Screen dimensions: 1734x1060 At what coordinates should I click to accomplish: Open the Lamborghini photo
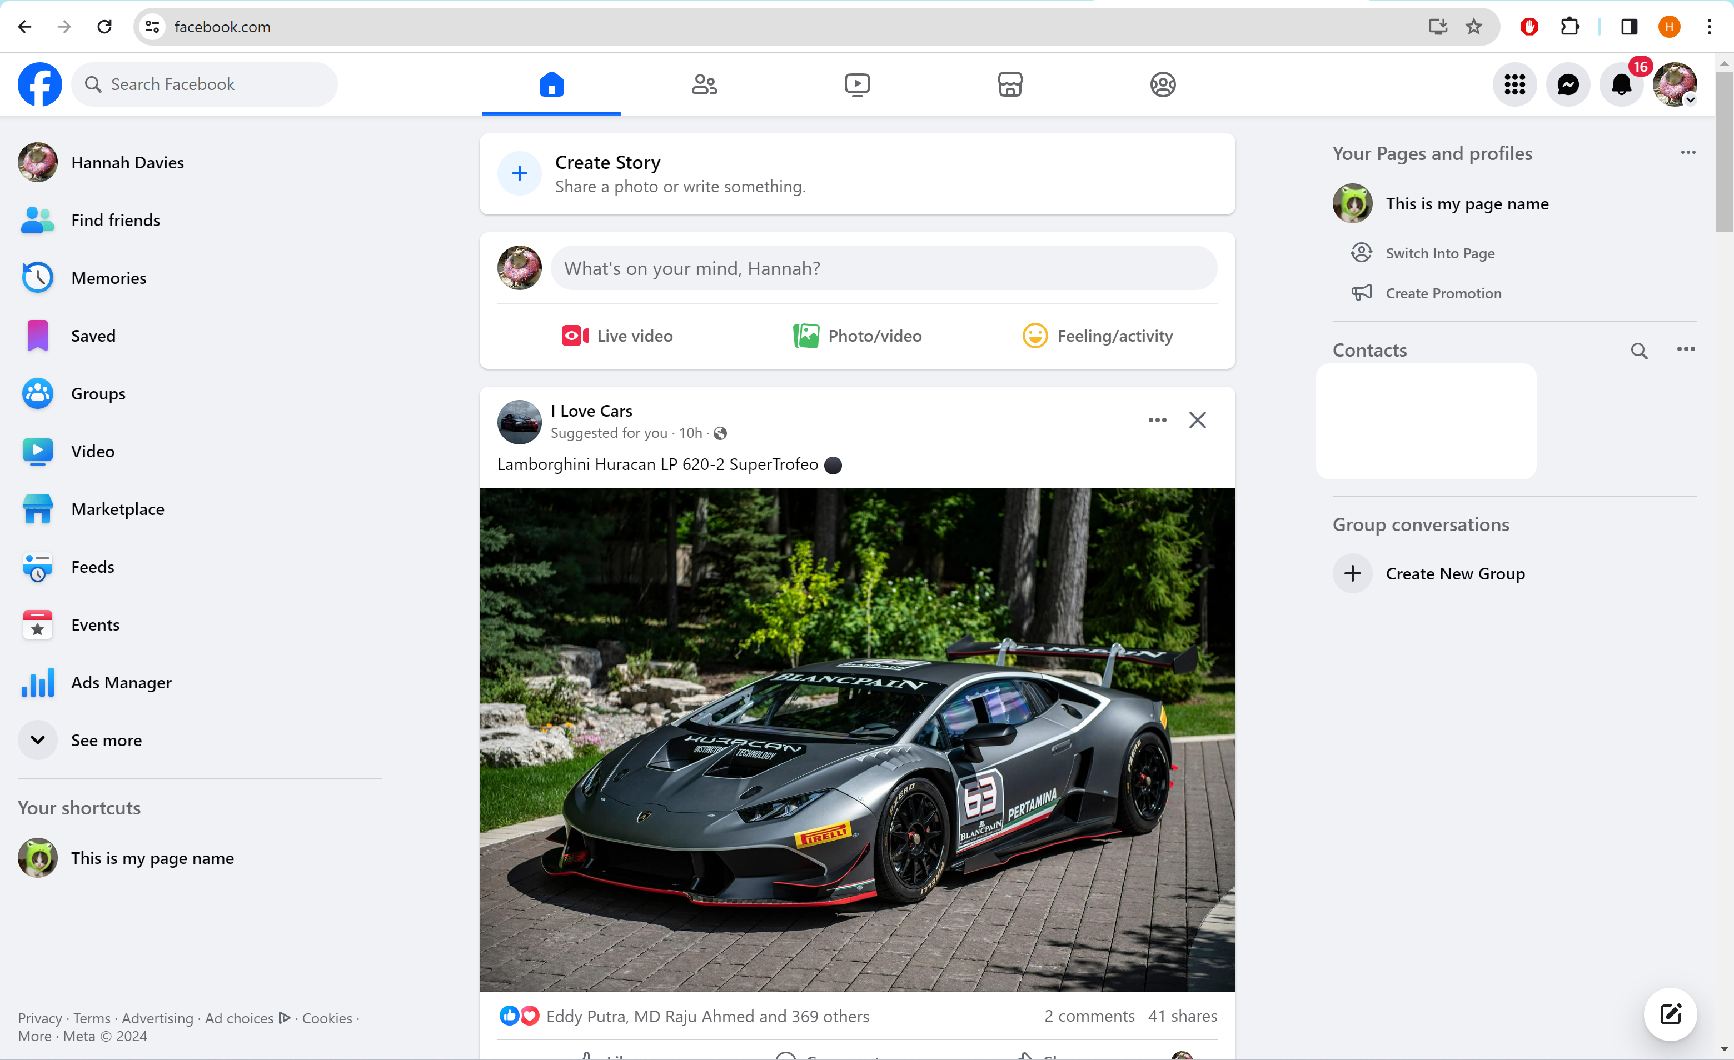click(857, 739)
